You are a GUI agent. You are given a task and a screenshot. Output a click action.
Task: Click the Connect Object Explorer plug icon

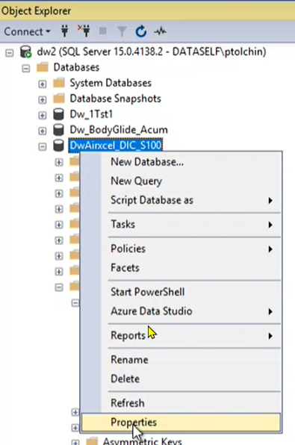pyautogui.click(x=65, y=31)
